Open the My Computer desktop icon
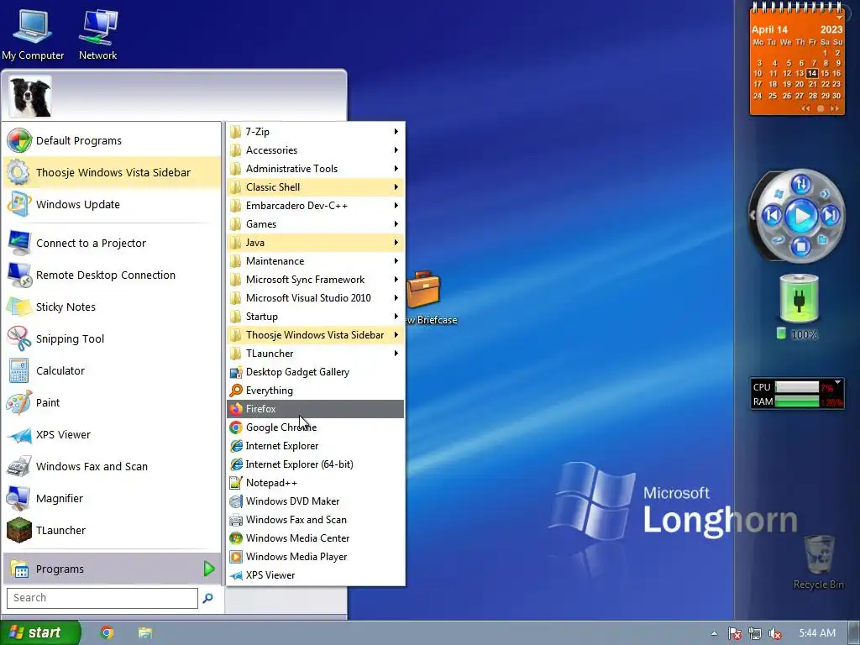The height and width of the screenshot is (645, 860). pos(33,34)
